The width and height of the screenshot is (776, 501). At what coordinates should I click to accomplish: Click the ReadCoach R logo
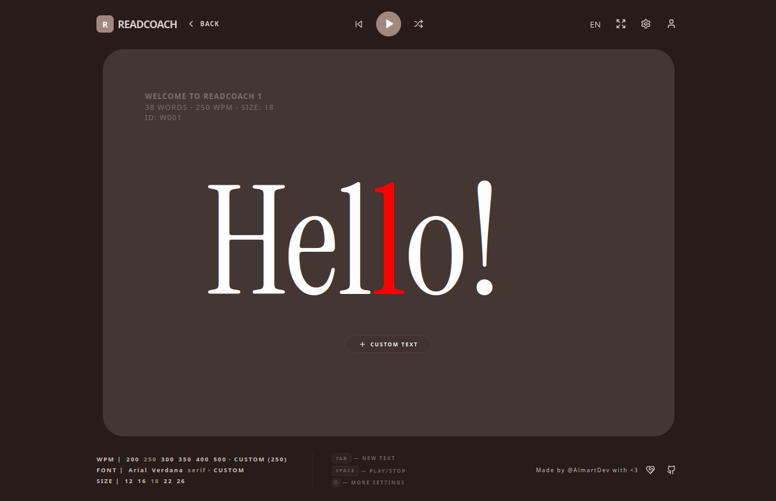(x=105, y=24)
